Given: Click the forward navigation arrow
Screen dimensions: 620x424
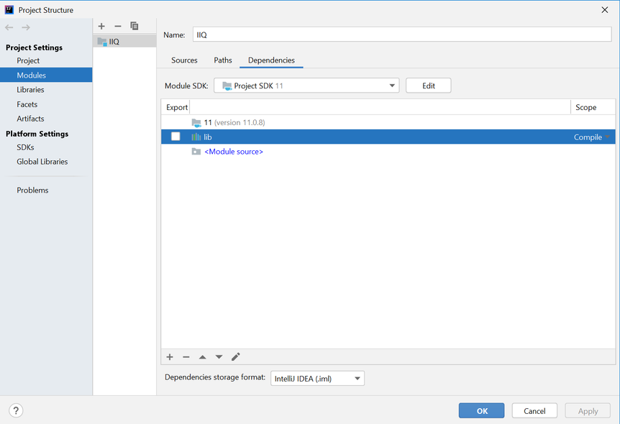Looking at the screenshot, I should [26, 27].
